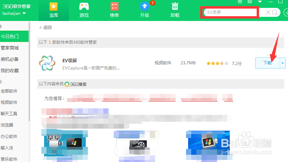This screenshot has width=288, height=162.
Task: Click the star rating of EV录屏
Action: tap(217, 64)
